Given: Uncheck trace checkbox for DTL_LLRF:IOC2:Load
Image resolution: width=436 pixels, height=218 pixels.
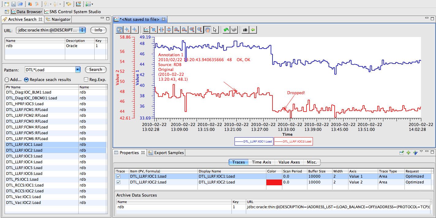Looking at the screenshot, I should tap(118, 182).
